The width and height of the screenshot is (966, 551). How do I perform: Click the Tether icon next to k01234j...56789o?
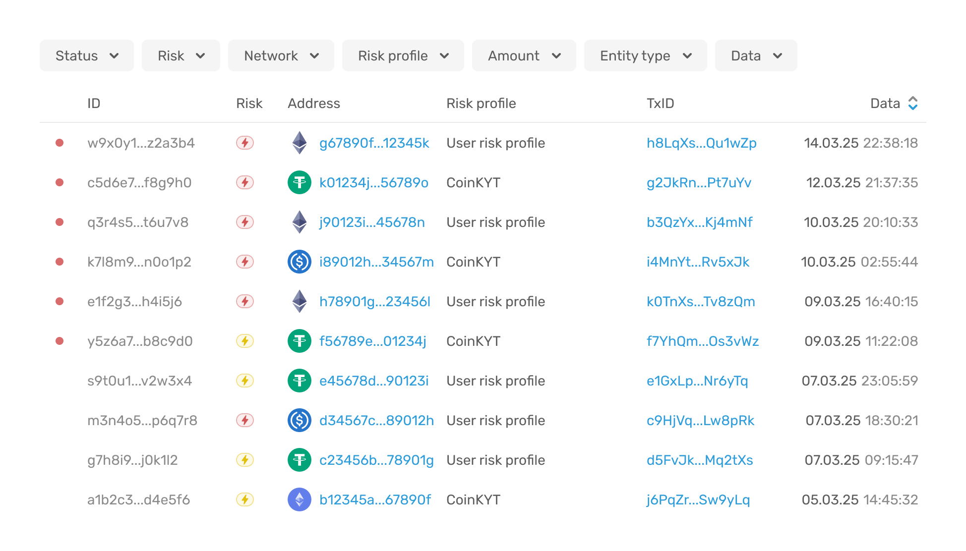click(300, 182)
